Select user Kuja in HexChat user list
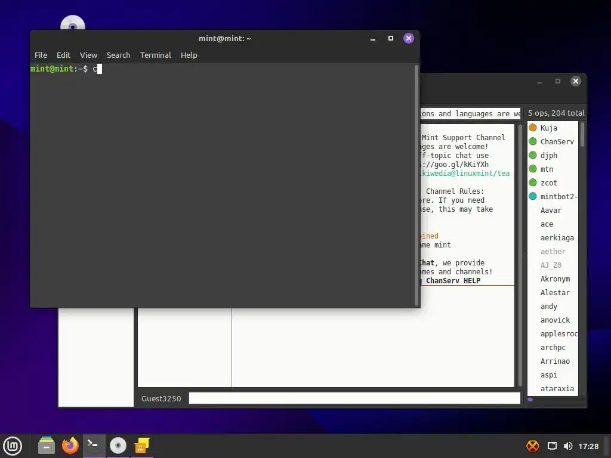611x458 pixels. 553,128
